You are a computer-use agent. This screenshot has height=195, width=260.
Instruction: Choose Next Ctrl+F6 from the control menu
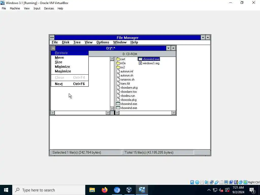[x=70, y=84]
